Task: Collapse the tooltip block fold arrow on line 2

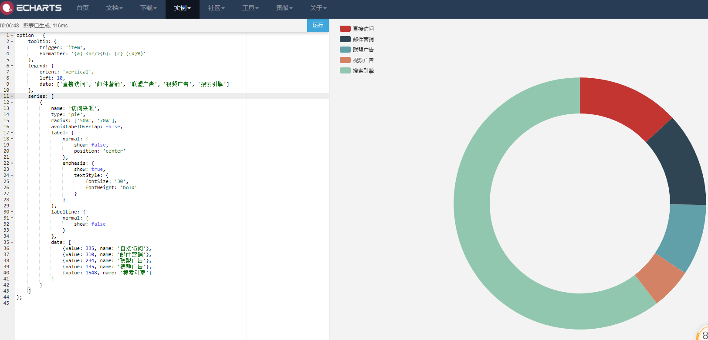Action: 12,42
